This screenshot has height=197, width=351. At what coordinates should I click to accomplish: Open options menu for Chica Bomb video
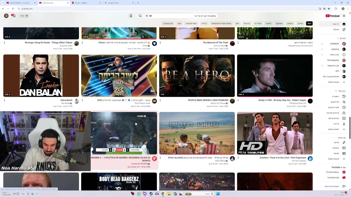click(x=4, y=100)
